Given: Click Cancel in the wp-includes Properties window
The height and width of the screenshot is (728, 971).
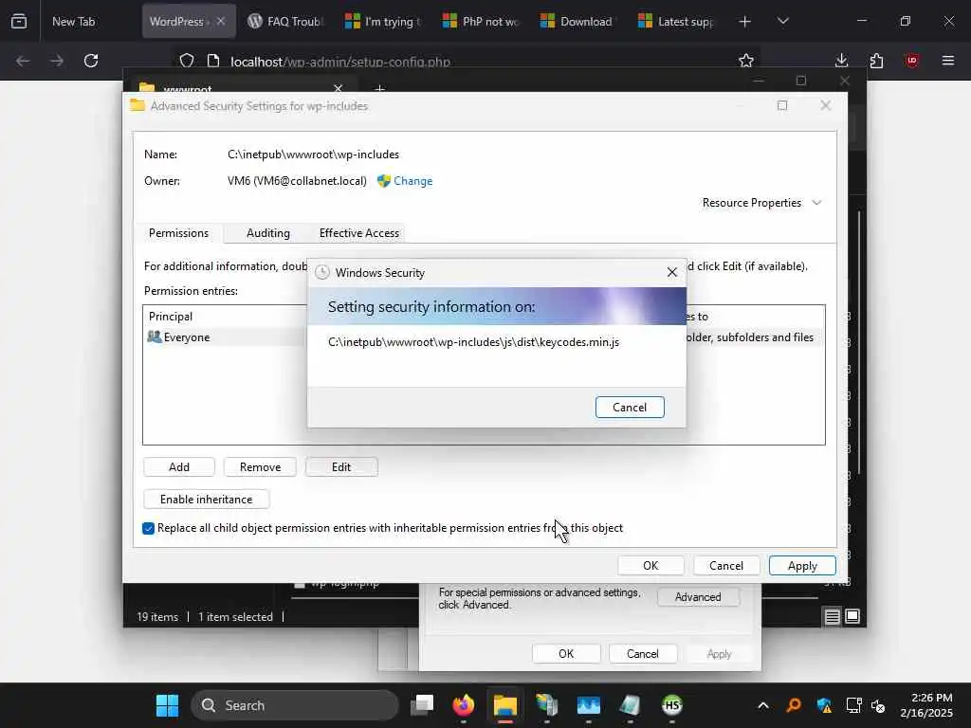Looking at the screenshot, I should point(642,654).
